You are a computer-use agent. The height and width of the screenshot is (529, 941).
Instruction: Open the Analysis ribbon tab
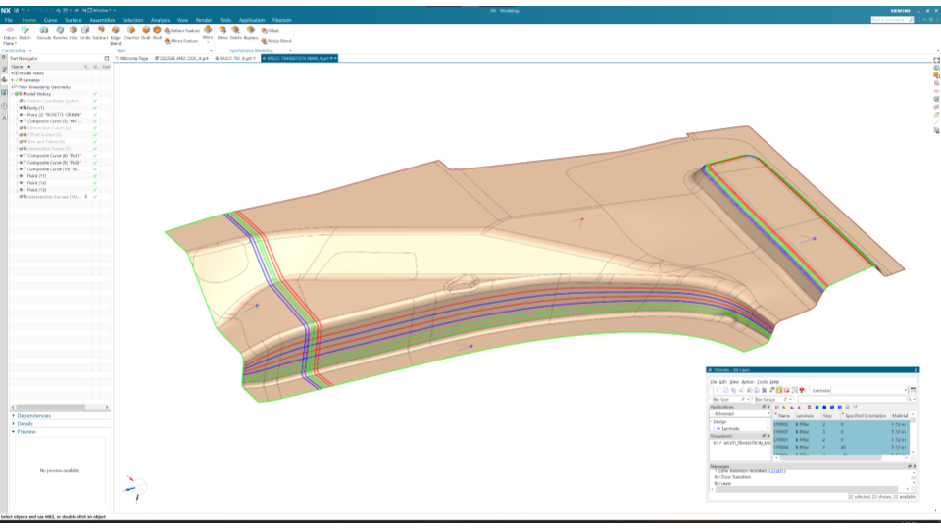pos(160,19)
